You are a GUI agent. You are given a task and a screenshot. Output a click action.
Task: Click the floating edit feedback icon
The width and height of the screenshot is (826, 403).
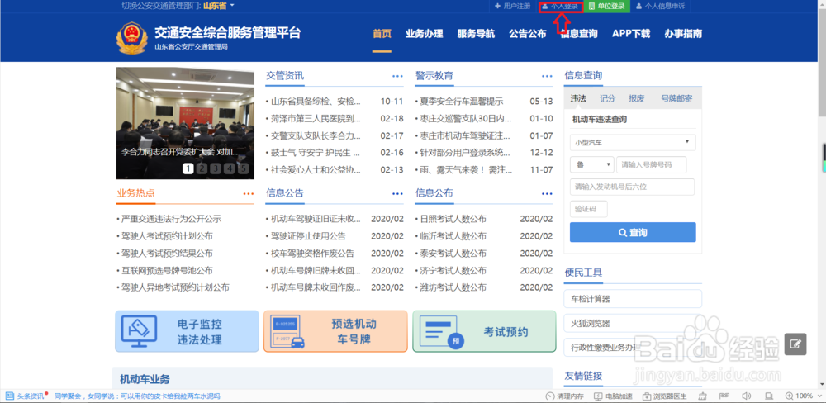click(795, 344)
